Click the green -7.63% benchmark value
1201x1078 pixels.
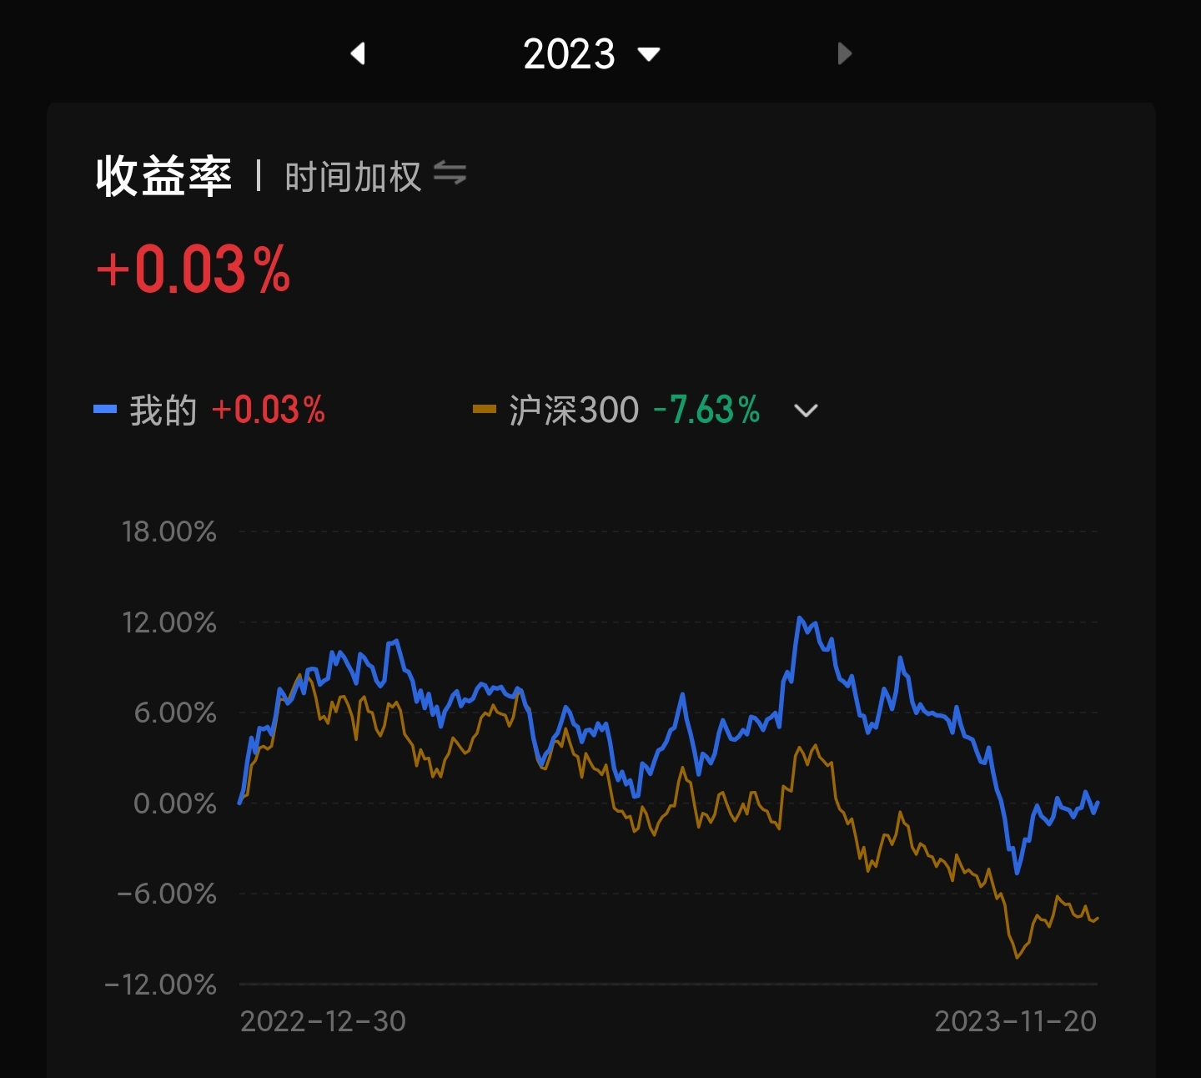point(706,411)
